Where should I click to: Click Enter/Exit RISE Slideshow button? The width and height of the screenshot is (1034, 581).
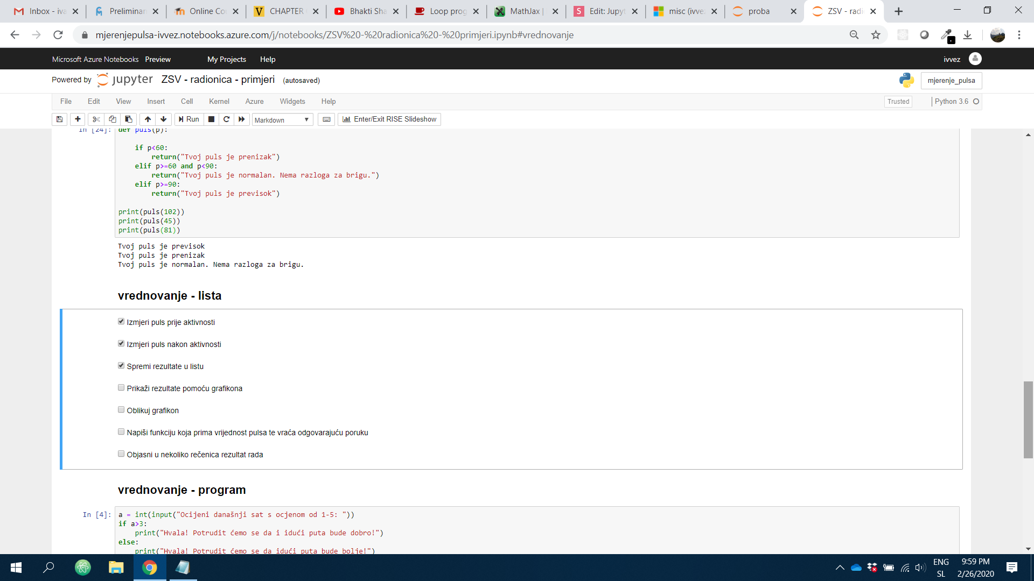(x=389, y=119)
